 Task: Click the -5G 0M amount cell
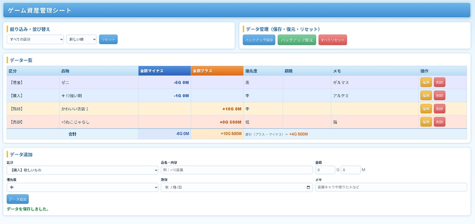[x=165, y=83]
